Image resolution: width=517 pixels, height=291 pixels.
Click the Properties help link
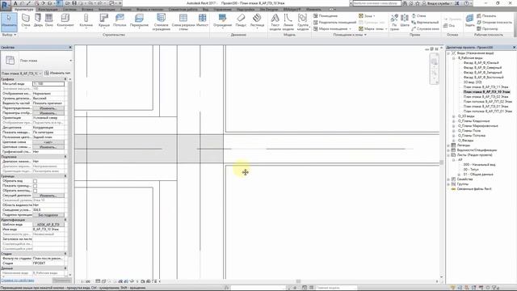18,280
